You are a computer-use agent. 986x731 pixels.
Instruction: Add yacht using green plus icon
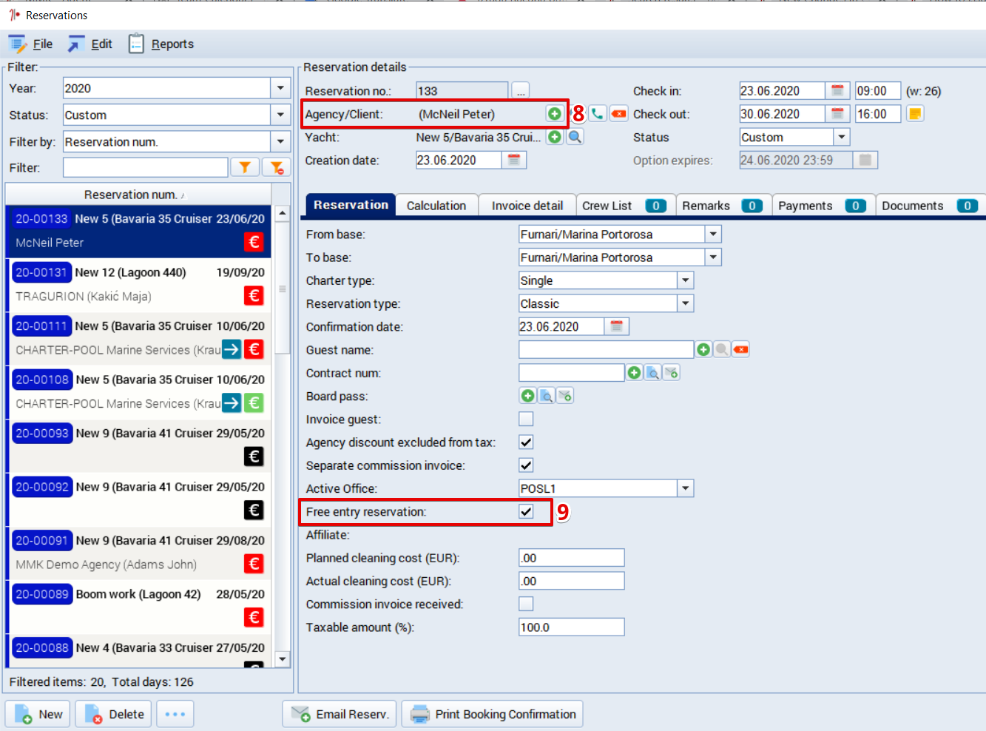555,137
